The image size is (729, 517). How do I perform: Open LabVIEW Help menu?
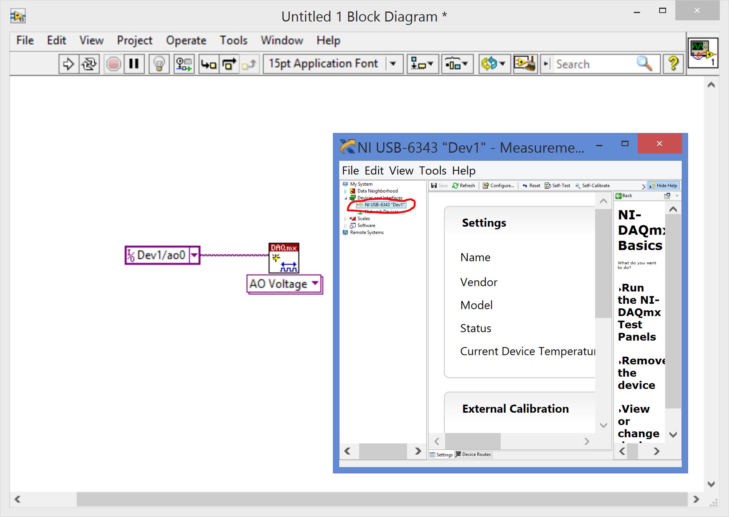(x=328, y=40)
